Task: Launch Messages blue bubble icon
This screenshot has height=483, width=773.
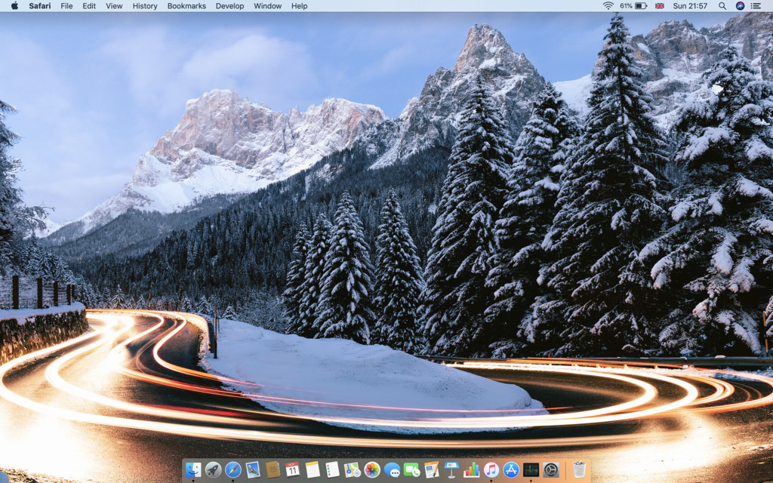Action: [x=392, y=469]
